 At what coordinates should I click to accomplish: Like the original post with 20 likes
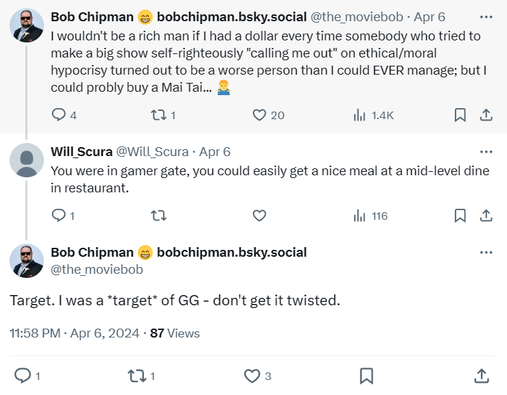point(259,115)
